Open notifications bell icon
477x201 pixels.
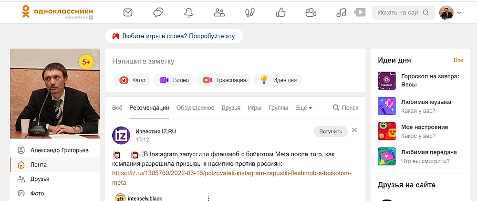click(188, 12)
